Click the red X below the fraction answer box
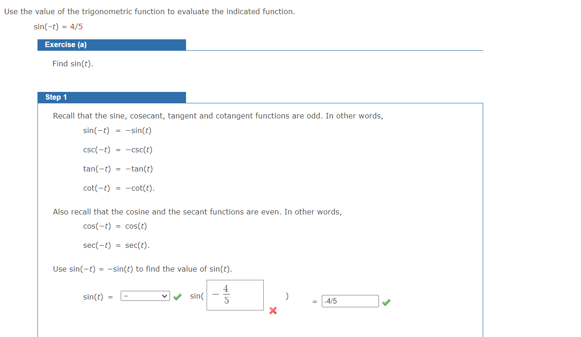The height and width of the screenshot is (337, 581). 273,311
